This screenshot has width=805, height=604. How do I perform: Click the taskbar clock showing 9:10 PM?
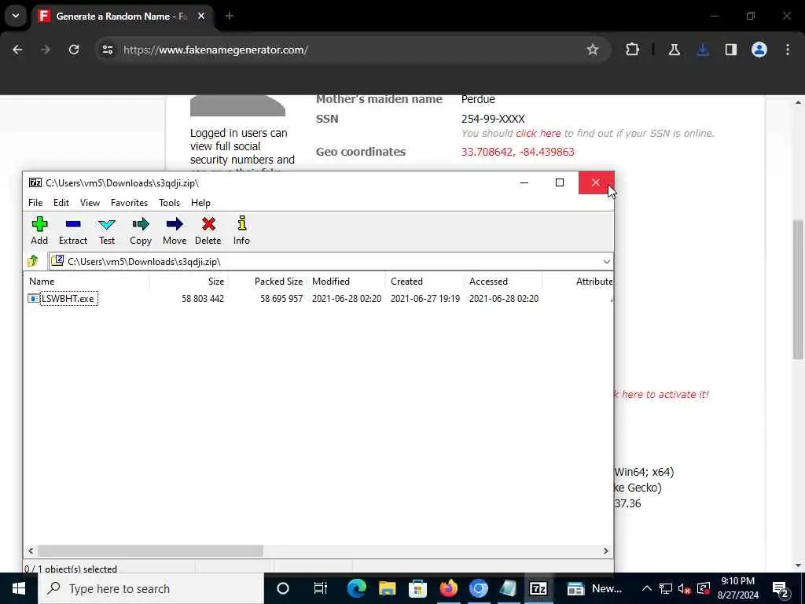click(x=737, y=588)
